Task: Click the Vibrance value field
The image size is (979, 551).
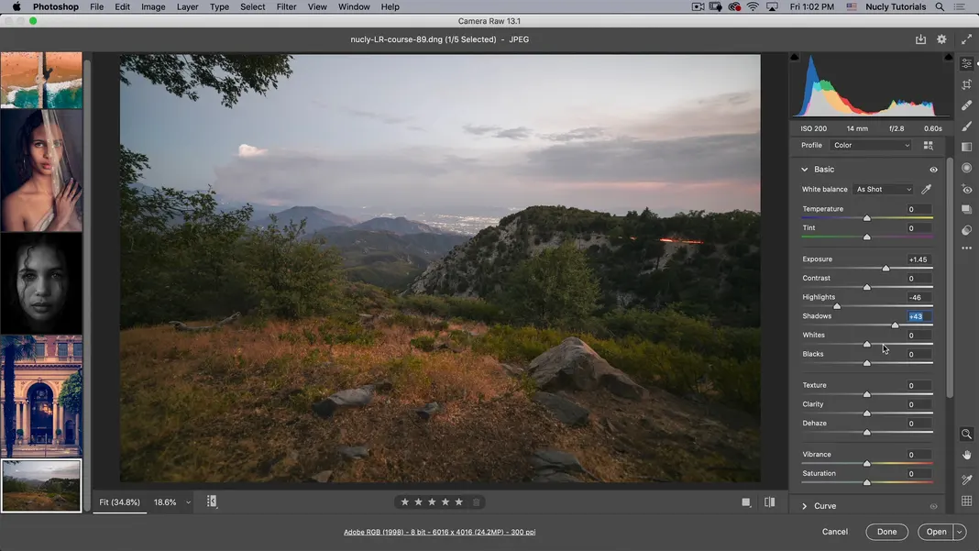Action: [x=919, y=455]
